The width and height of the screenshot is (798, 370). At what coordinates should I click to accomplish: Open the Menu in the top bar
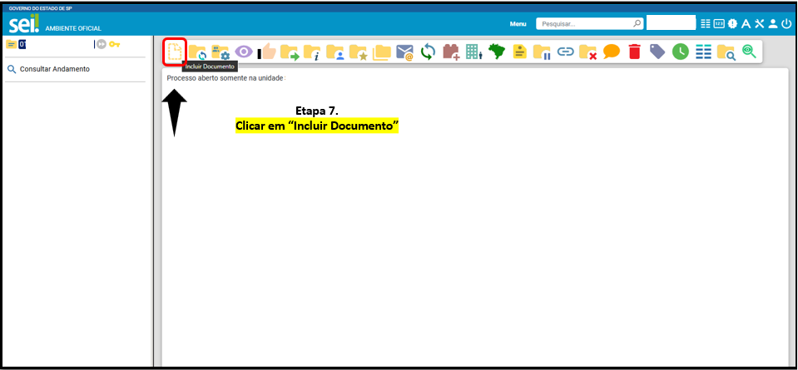pos(518,23)
